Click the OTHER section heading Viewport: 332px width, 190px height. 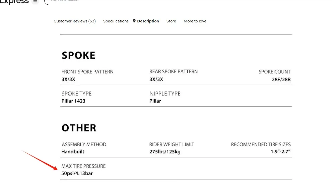[x=79, y=128]
